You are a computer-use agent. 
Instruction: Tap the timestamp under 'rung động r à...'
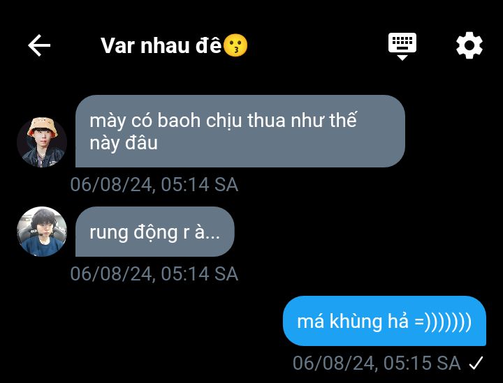[x=154, y=273]
